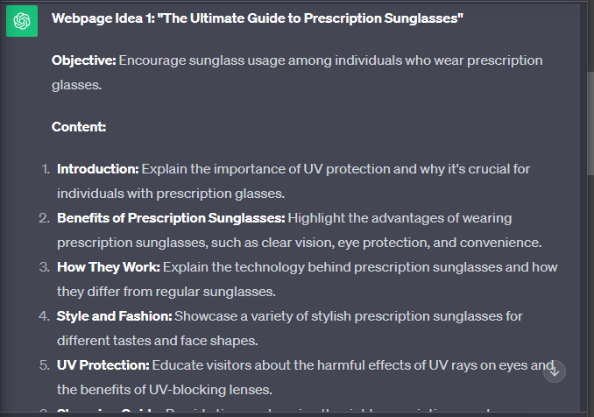Click the scroll-to-bottom arrow button
Image resolution: width=594 pixels, height=417 pixels.
coord(555,371)
